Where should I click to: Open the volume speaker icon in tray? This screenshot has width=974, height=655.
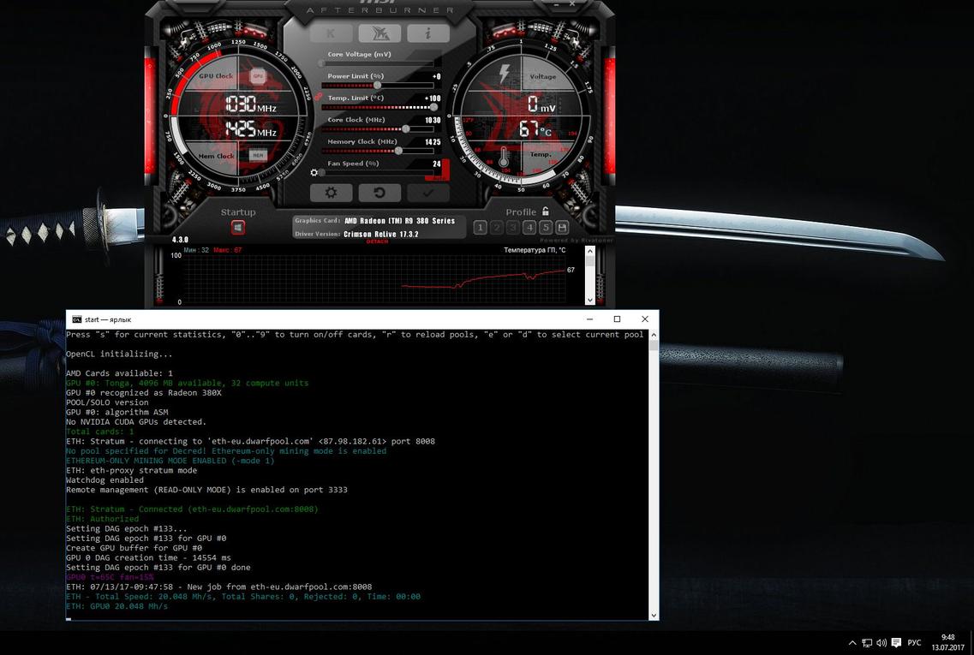881,642
